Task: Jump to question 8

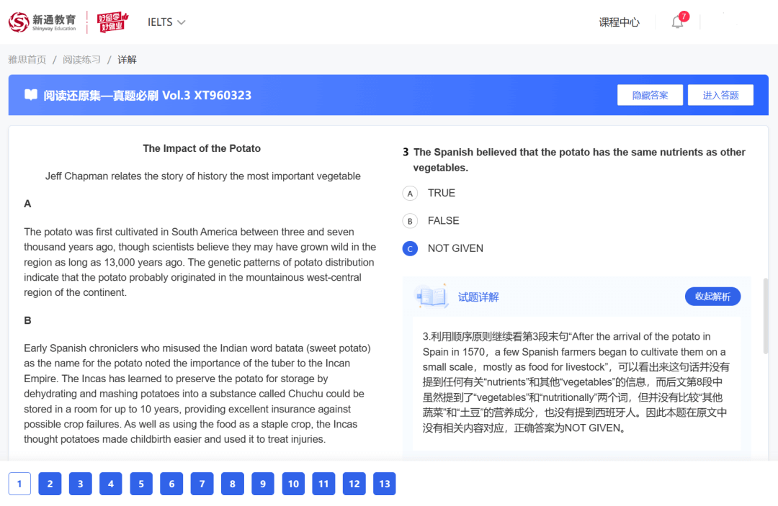Action: pos(232,484)
